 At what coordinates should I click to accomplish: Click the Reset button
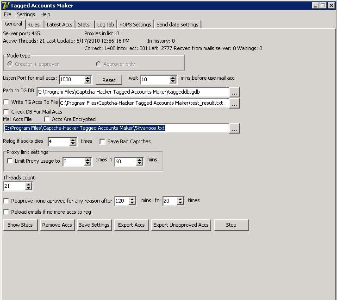(x=109, y=80)
